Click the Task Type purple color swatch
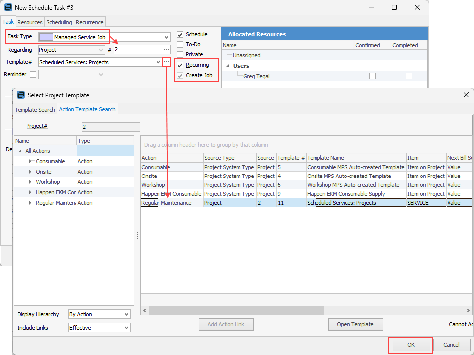Viewport: 474px width, 355px height. tap(46, 37)
